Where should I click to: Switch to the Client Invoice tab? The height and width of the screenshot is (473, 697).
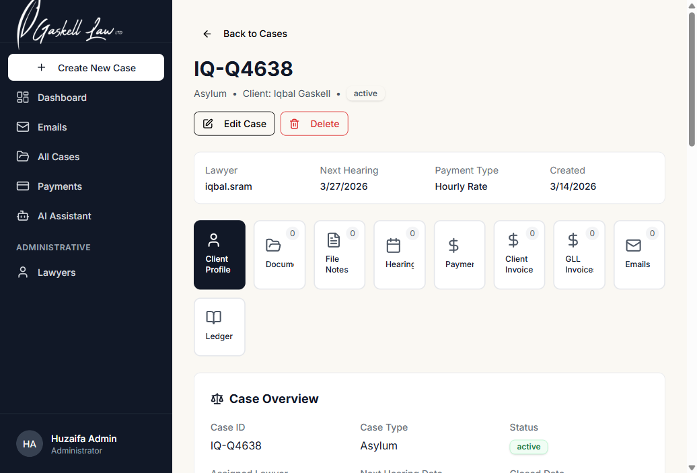[519, 255]
